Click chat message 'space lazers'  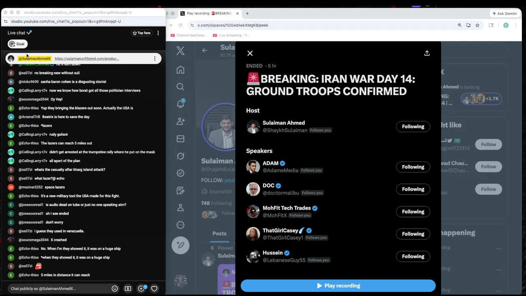[55, 187]
